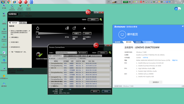Screen dimensions: 184x104
Task: Select the WiMAX(M) radio button
Action: click(x=69, y=58)
